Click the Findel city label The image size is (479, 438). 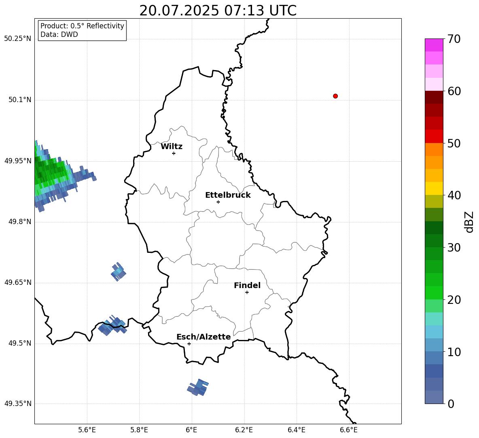(x=247, y=285)
